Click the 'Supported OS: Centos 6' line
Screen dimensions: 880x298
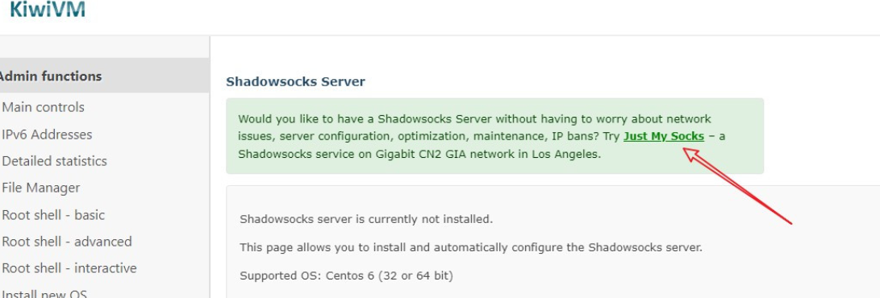point(346,275)
